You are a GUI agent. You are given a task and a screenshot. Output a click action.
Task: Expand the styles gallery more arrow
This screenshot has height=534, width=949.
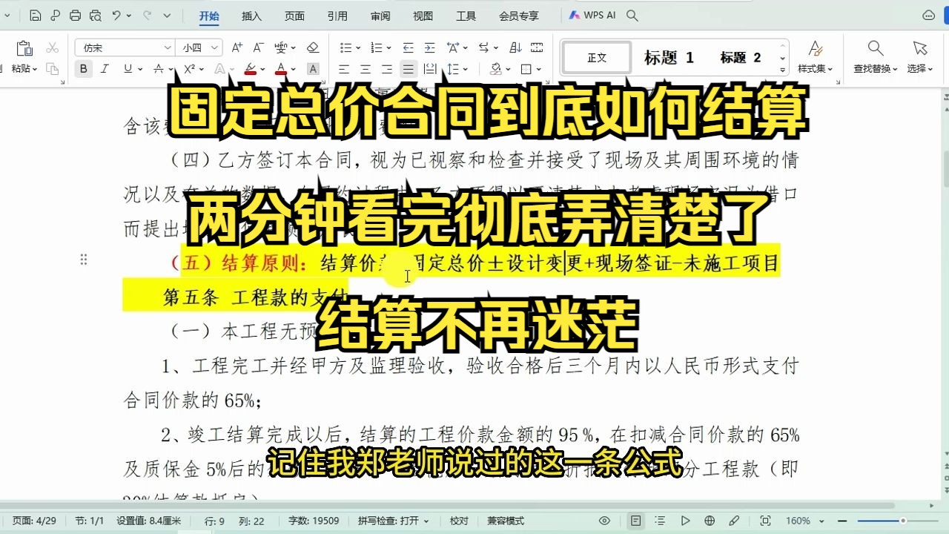tap(781, 70)
